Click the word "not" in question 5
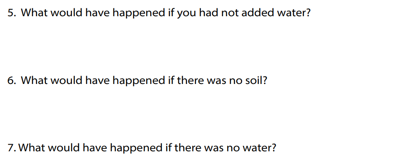 tap(230, 13)
